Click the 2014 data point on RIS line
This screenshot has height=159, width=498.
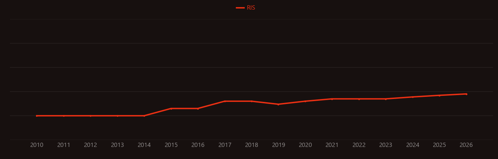(144, 116)
